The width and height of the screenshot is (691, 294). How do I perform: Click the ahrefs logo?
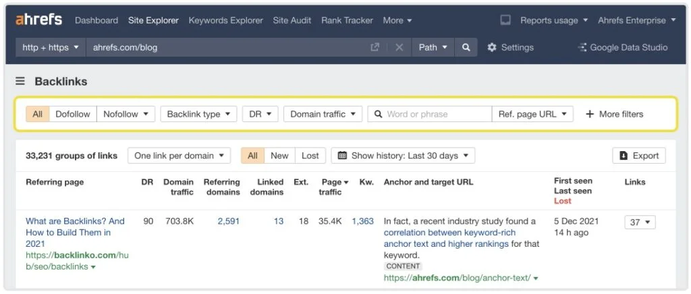[x=38, y=20]
